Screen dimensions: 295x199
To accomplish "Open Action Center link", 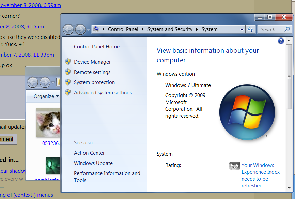I will click(89, 153).
